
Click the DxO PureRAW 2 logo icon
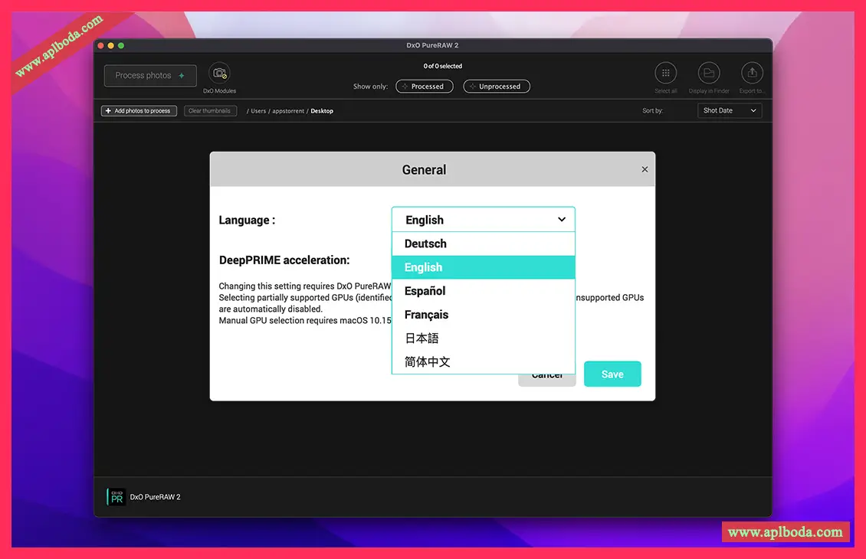pos(116,497)
